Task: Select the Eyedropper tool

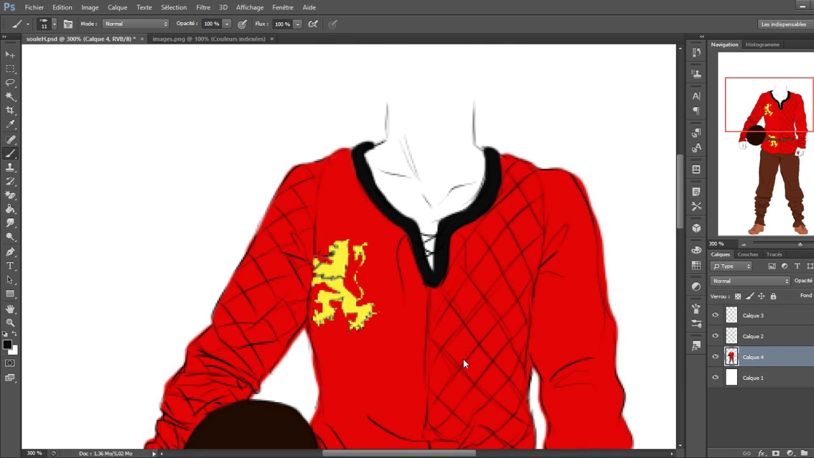Action: [x=10, y=125]
